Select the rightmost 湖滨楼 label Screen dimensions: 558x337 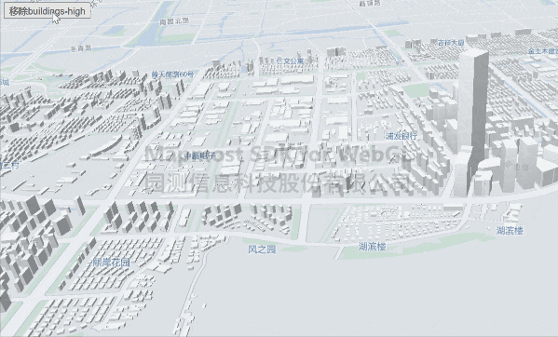click(510, 231)
